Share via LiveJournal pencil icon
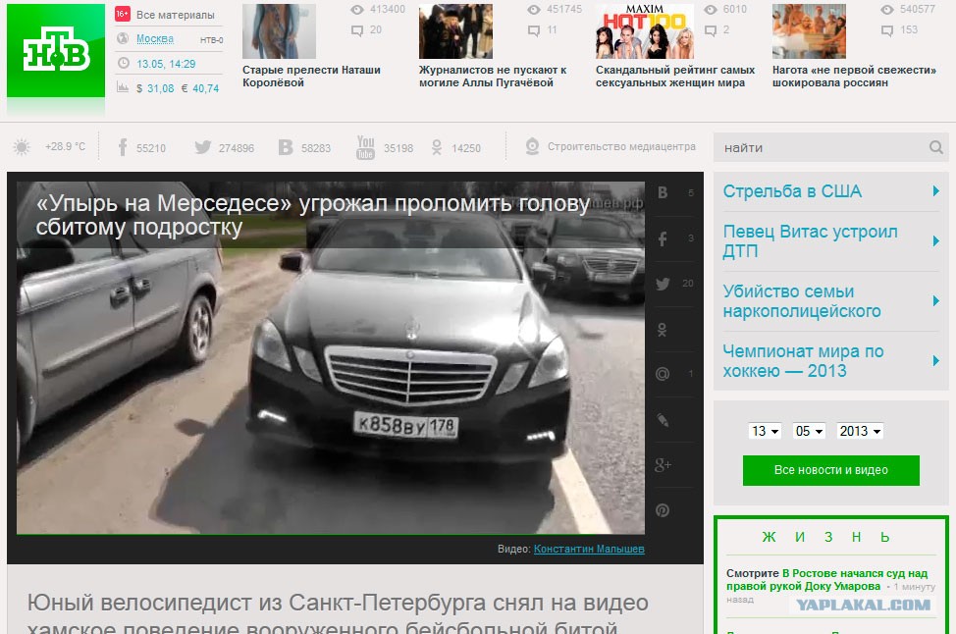Image resolution: width=956 pixels, height=634 pixels. pos(663,420)
